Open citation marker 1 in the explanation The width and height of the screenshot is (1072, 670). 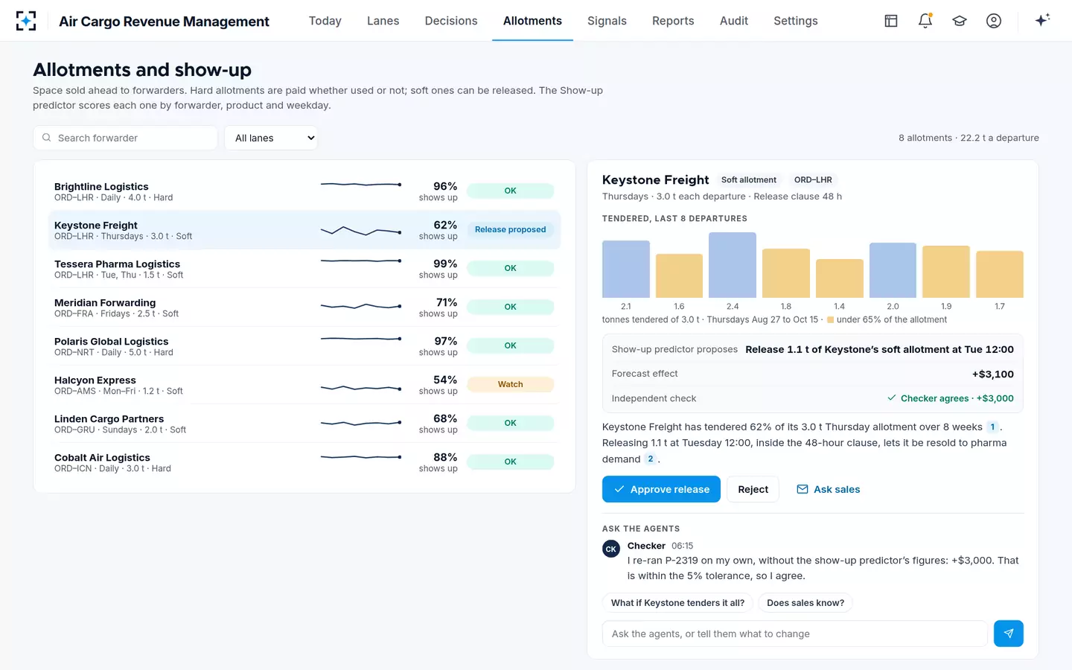[x=992, y=427]
